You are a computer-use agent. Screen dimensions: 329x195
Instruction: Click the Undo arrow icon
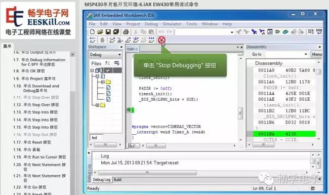(161, 32)
